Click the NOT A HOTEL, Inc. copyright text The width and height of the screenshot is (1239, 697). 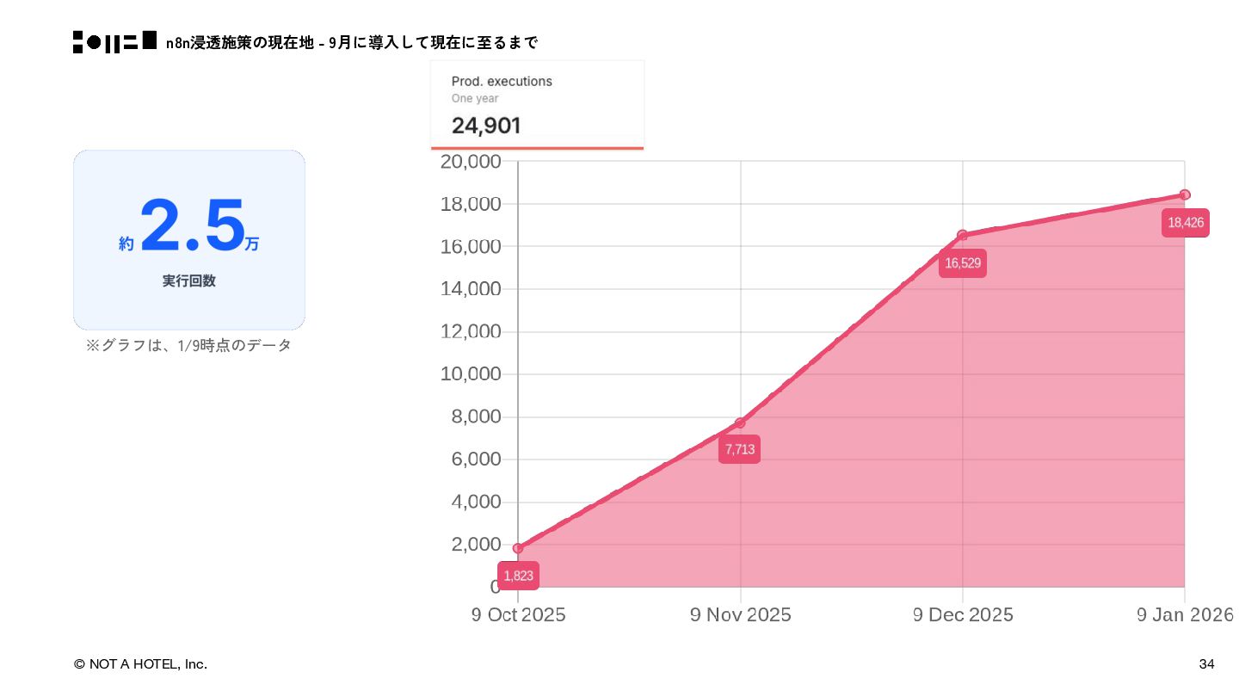[x=140, y=663]
